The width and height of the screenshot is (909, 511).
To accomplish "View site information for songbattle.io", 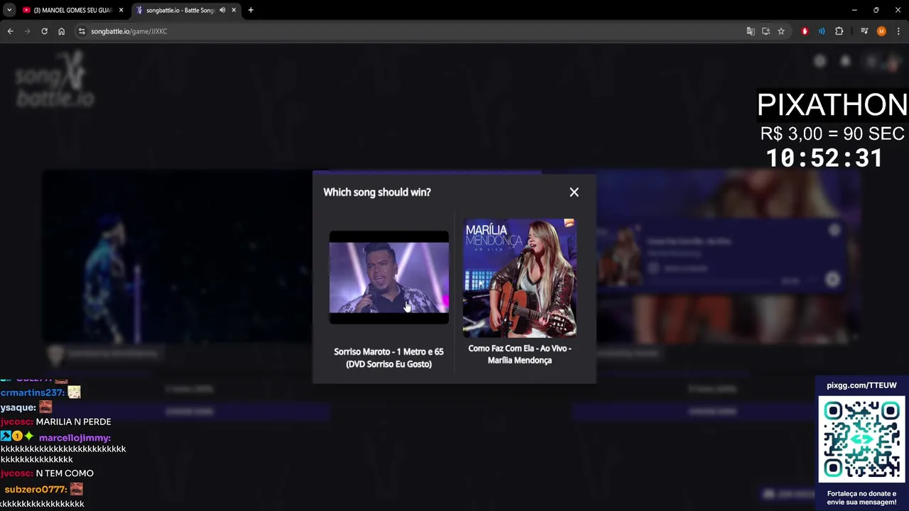I will tap(82, 31).
